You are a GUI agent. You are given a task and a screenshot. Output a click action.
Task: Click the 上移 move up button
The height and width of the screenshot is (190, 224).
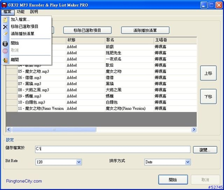pyautogui.click(x=208, y=73)
